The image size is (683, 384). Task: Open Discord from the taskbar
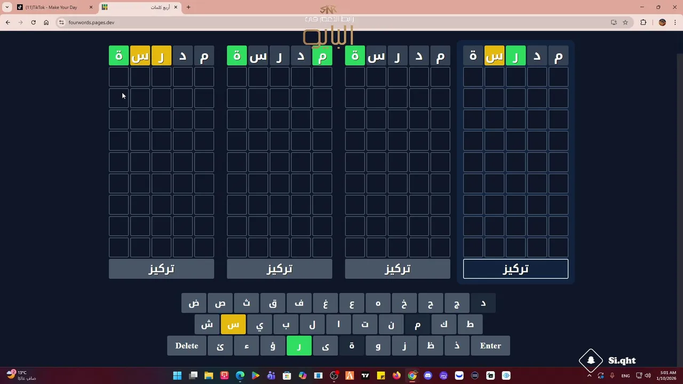click(427, 375)
